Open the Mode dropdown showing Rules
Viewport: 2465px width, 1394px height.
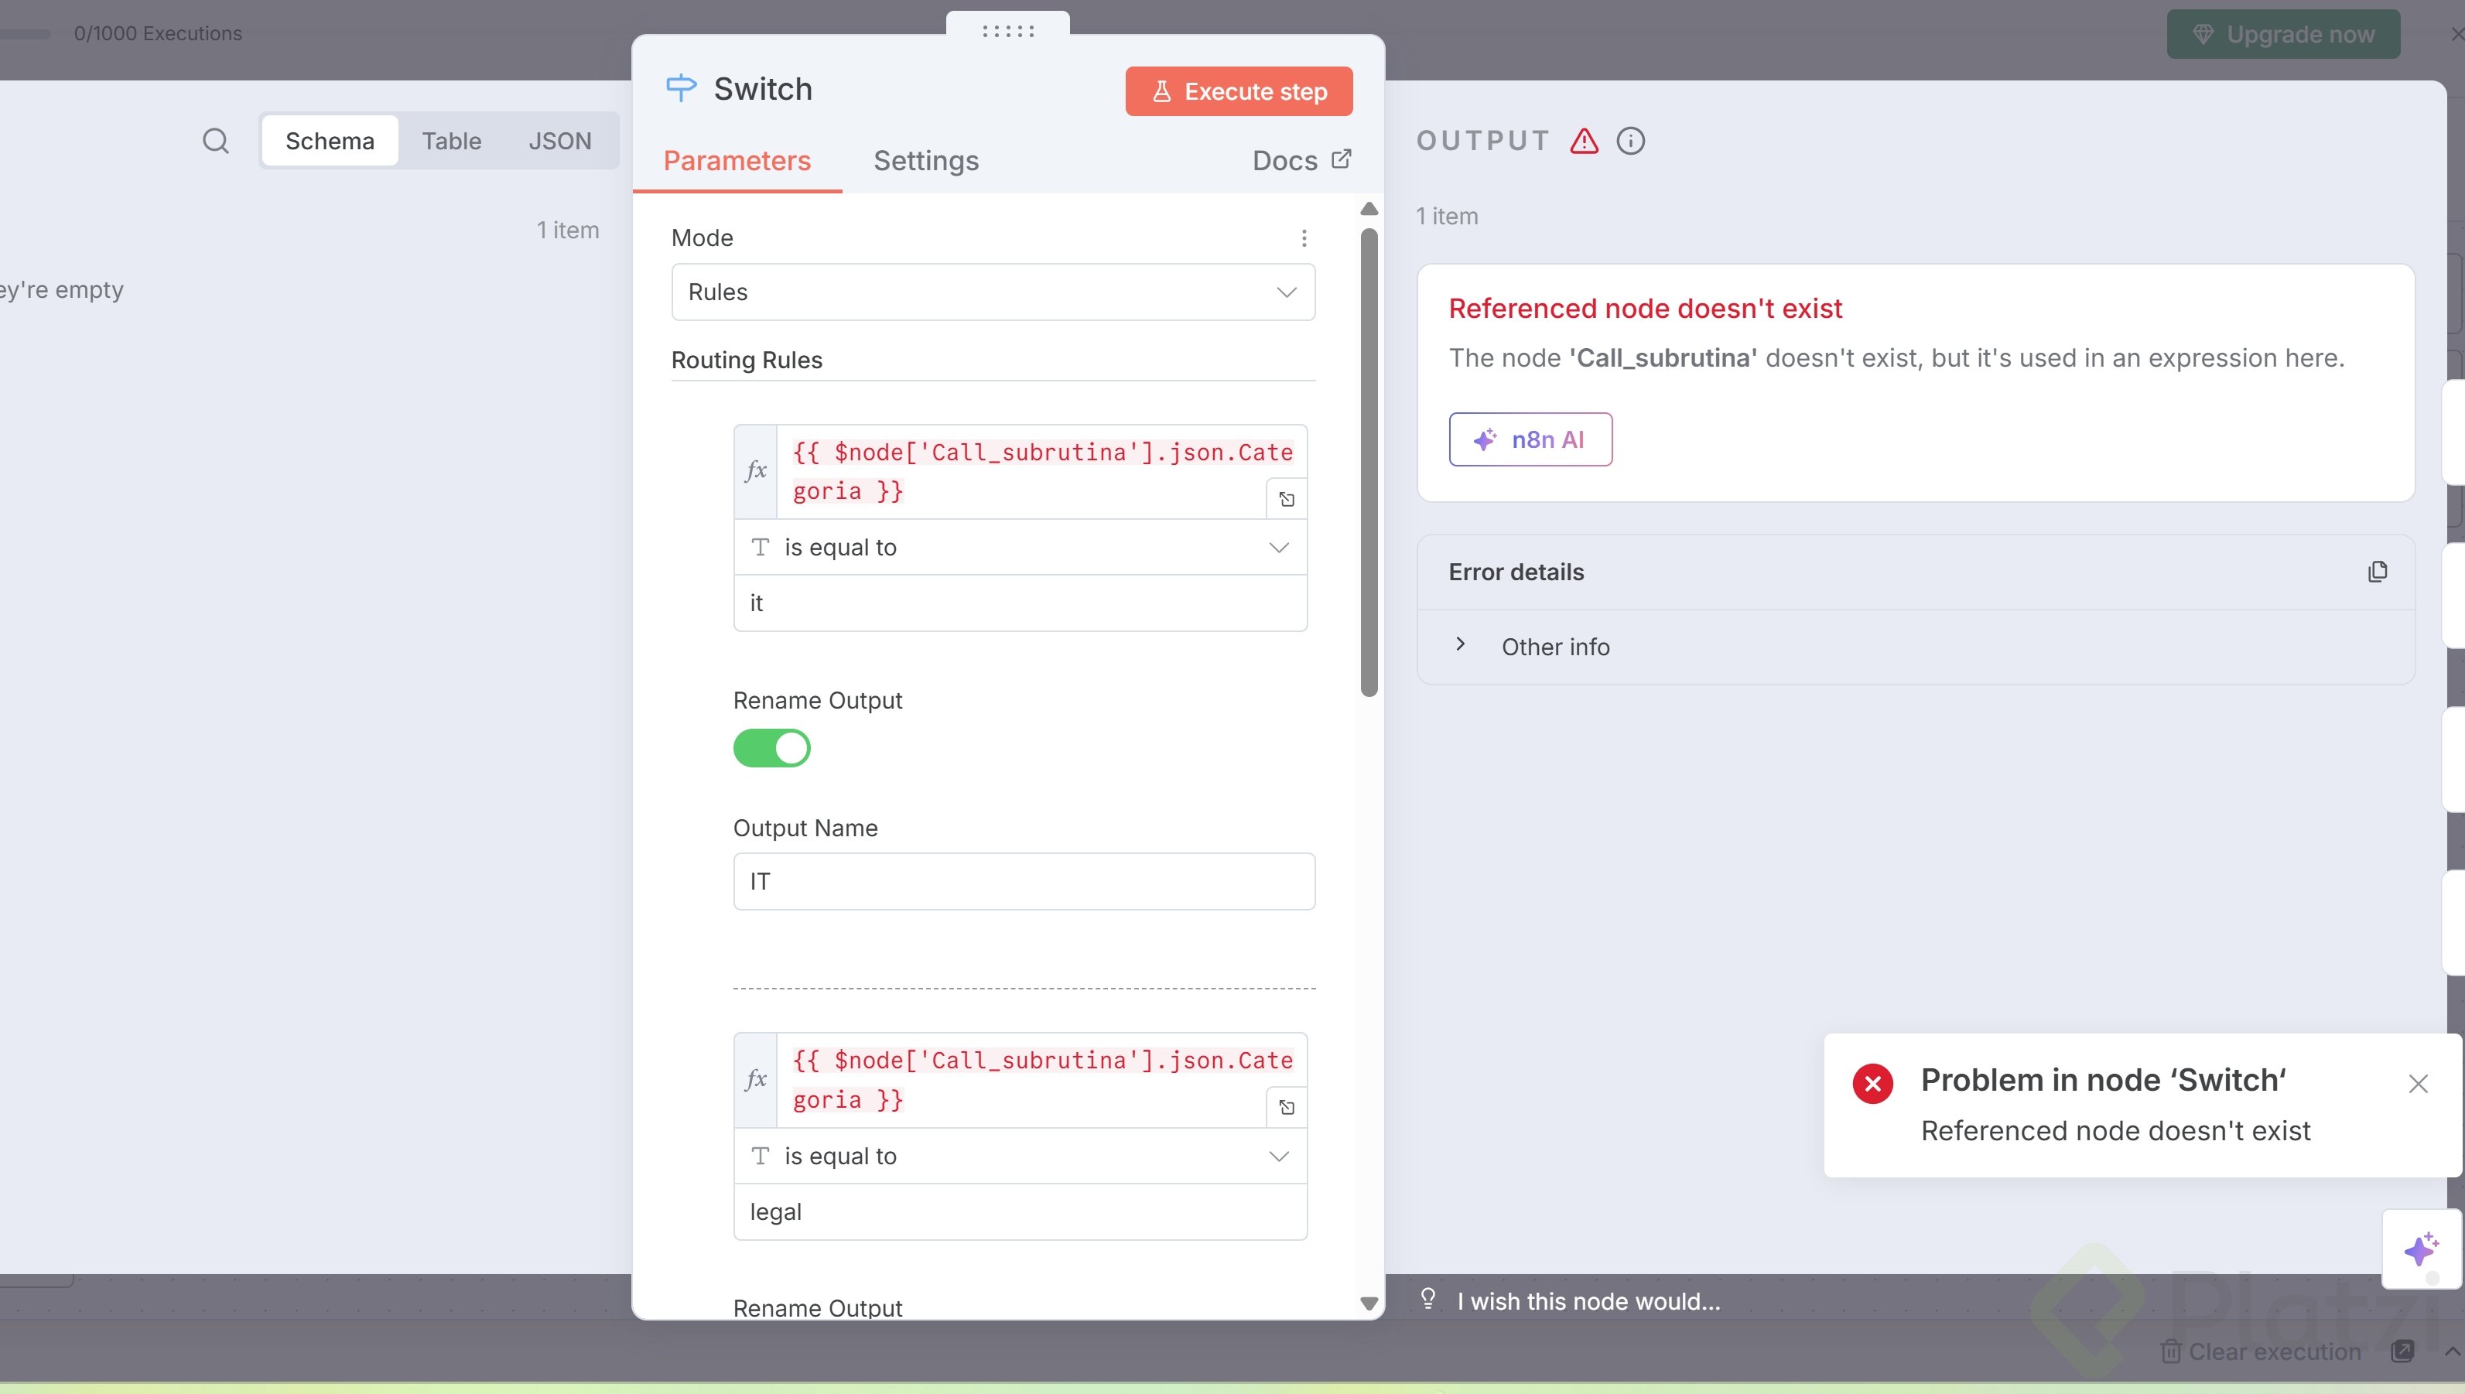click(993, 292)
